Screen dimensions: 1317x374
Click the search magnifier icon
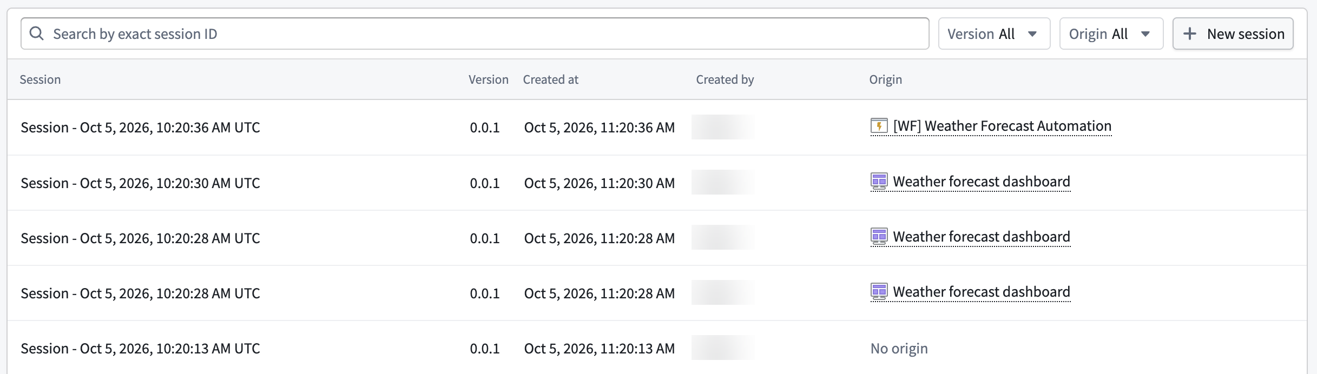pyautogui.click(x=36, y=34)
